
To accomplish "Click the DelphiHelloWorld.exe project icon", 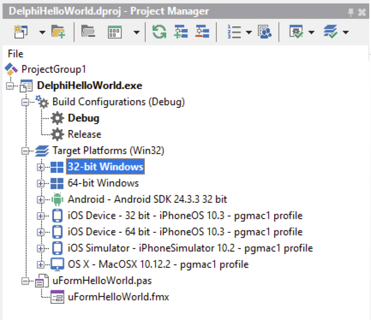I will click(x=26, y=86).
